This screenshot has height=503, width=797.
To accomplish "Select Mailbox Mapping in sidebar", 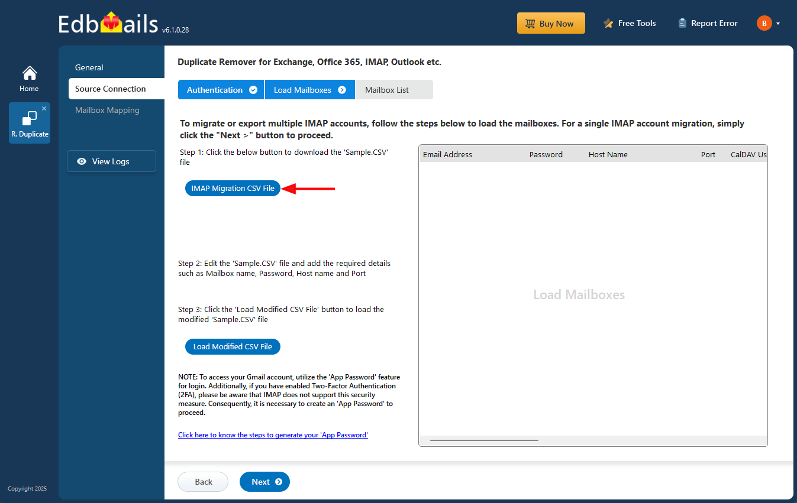I will point(107,110).
